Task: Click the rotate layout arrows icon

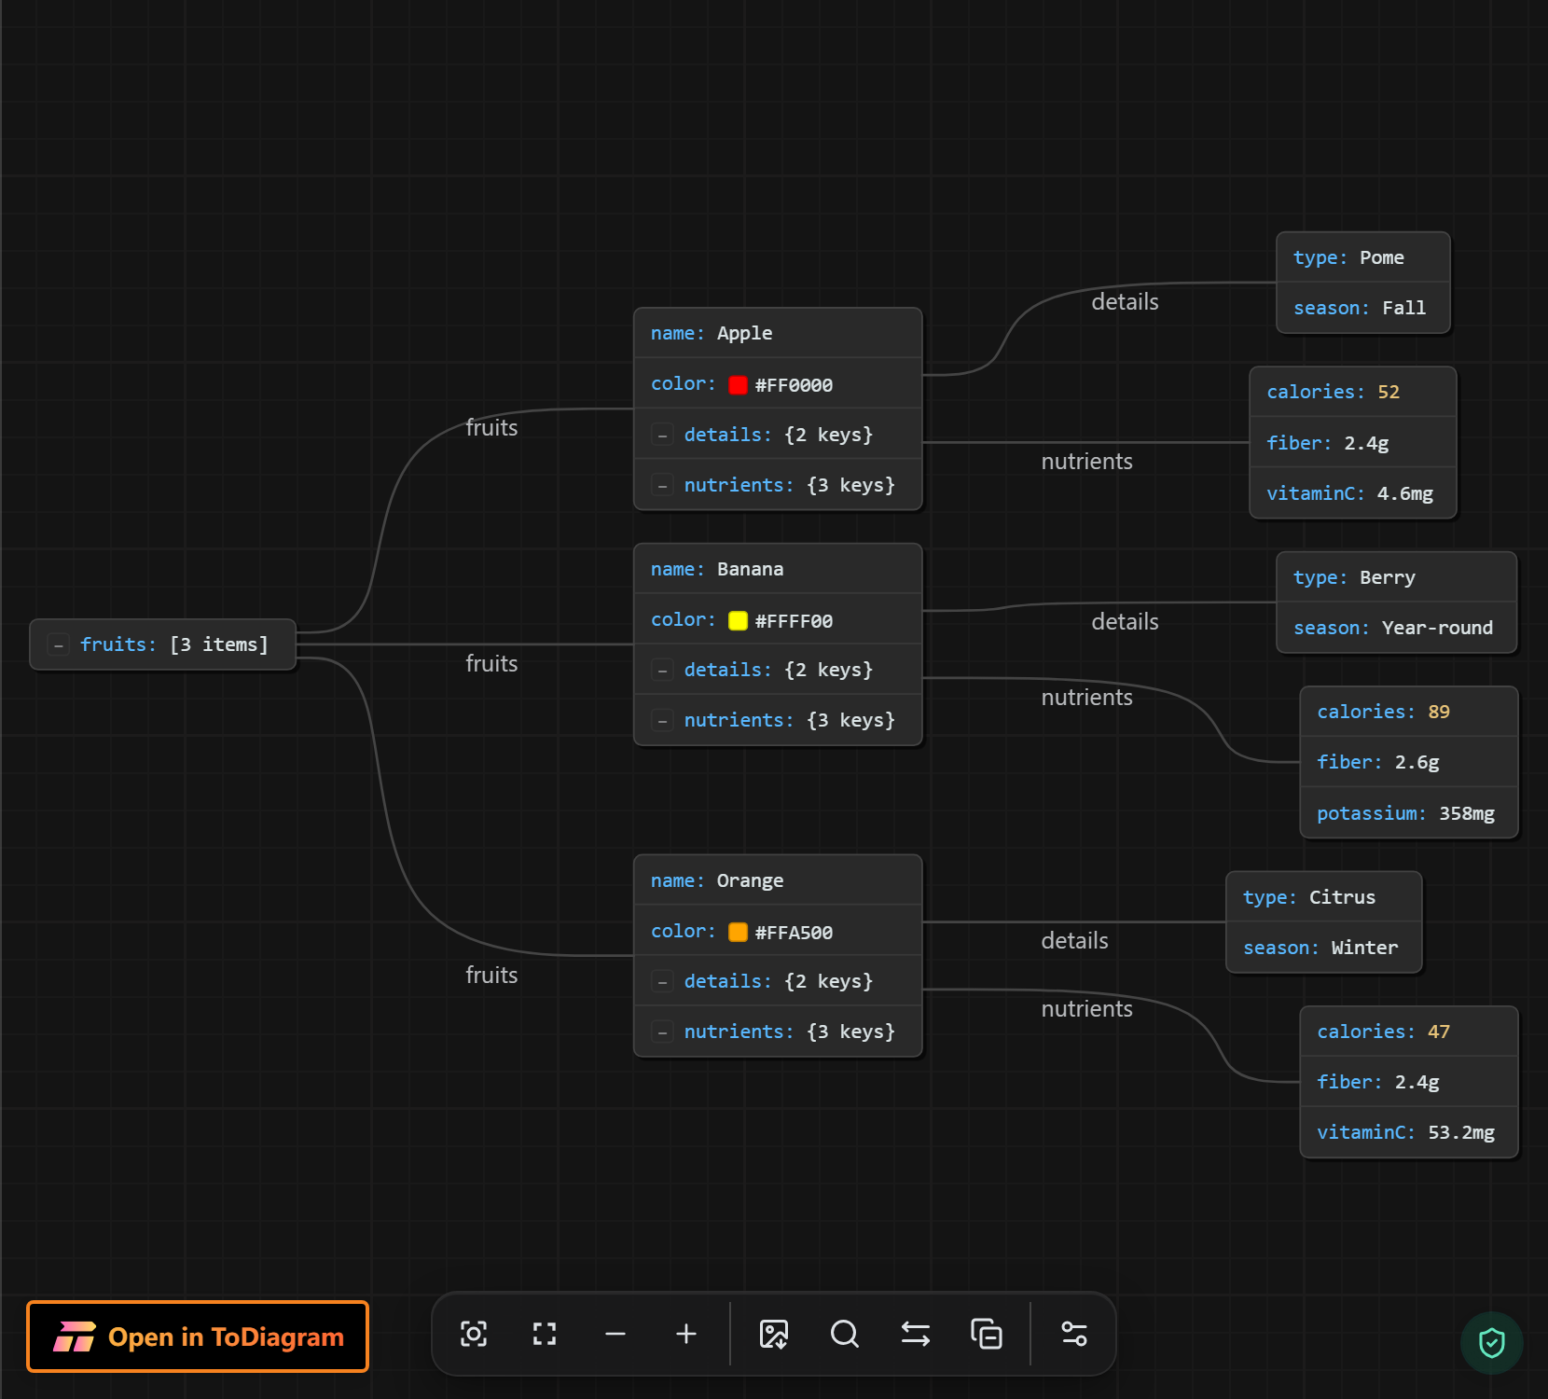Action: point(916,1334)
